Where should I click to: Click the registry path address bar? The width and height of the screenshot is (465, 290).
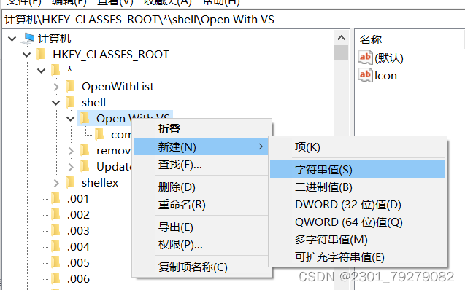(x=234, y=20)
